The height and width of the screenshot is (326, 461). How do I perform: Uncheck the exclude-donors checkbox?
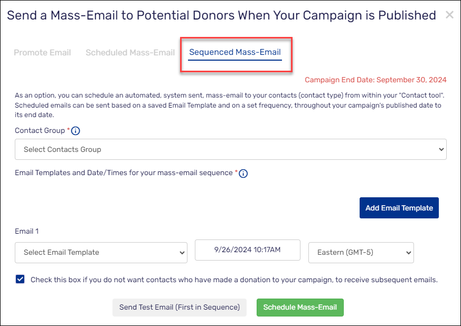pos(20,279)
